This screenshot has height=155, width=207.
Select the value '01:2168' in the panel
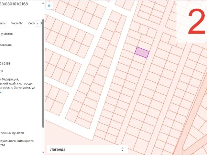5,64
